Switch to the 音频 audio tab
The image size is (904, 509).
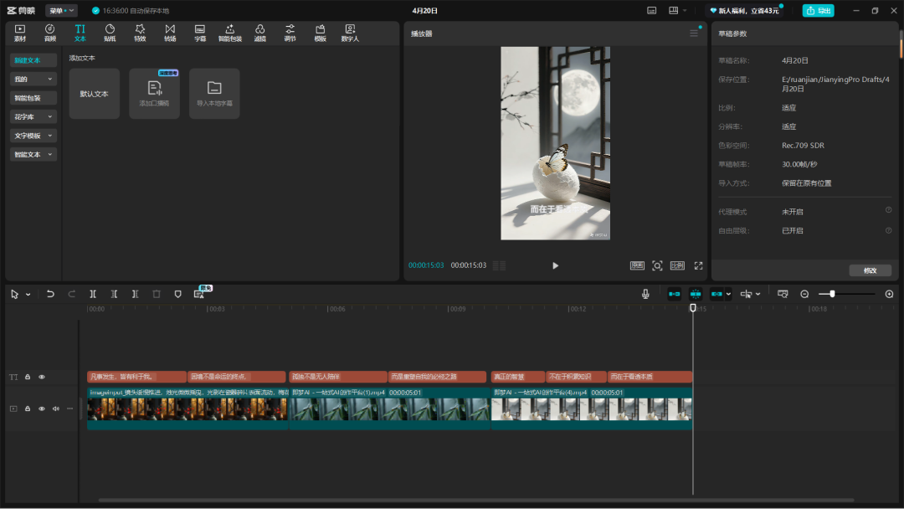click(50, 33)
